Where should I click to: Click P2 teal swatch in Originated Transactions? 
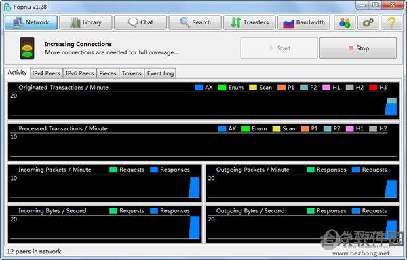(304, 88)
